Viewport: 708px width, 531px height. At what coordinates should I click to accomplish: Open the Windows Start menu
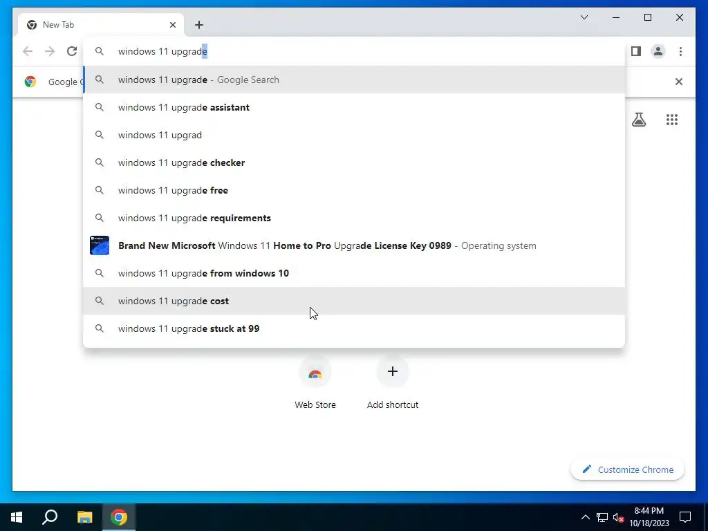click(17, 517)
